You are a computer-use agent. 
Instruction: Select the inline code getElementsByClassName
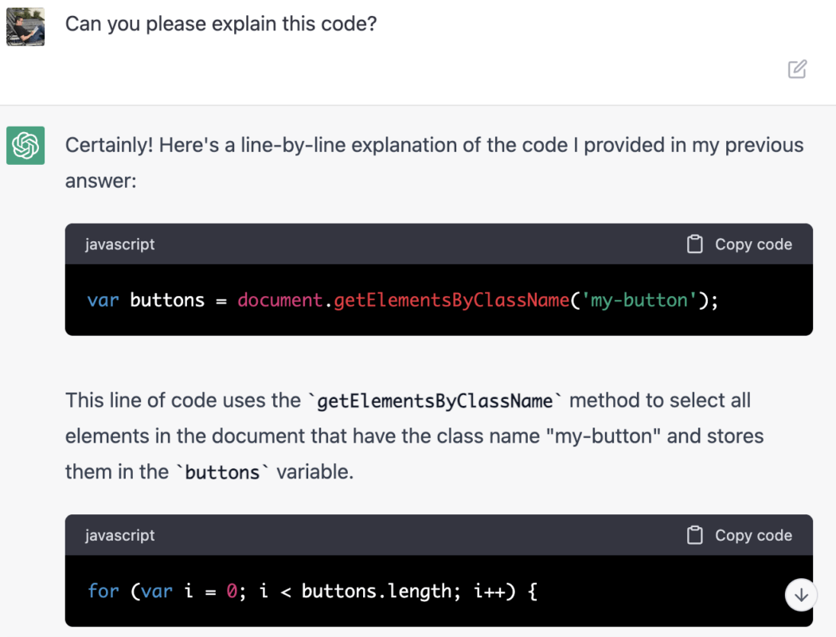(435, 401)
